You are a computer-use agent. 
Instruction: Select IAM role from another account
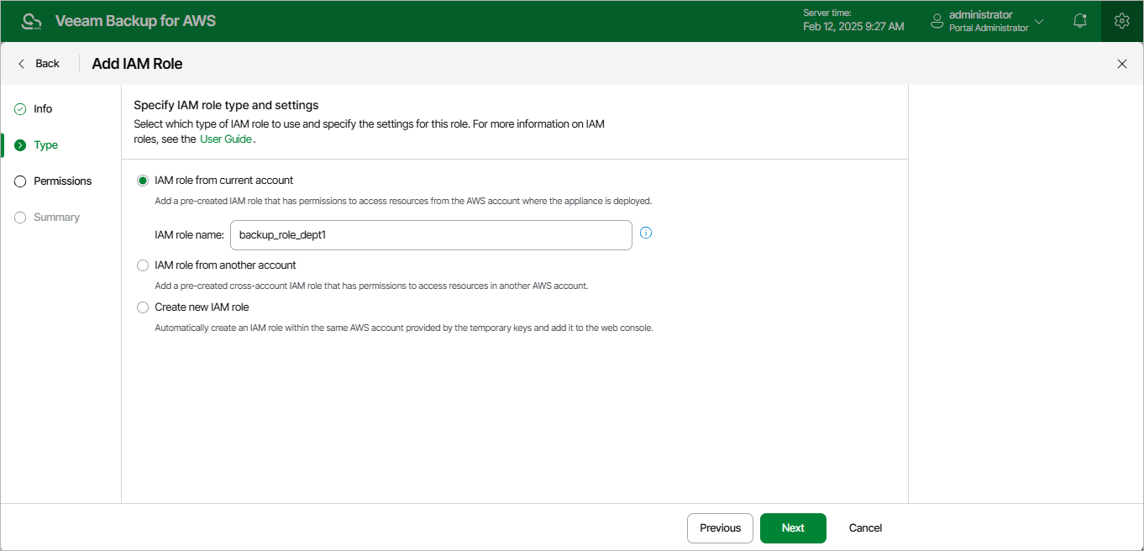tap(143, 265)
